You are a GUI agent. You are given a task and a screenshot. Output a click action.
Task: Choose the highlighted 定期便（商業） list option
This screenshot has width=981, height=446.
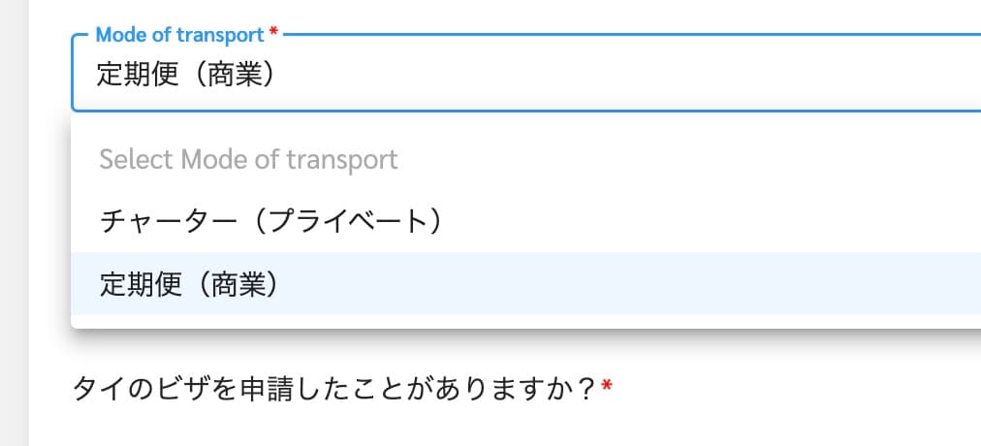click(x=525, y=284)
